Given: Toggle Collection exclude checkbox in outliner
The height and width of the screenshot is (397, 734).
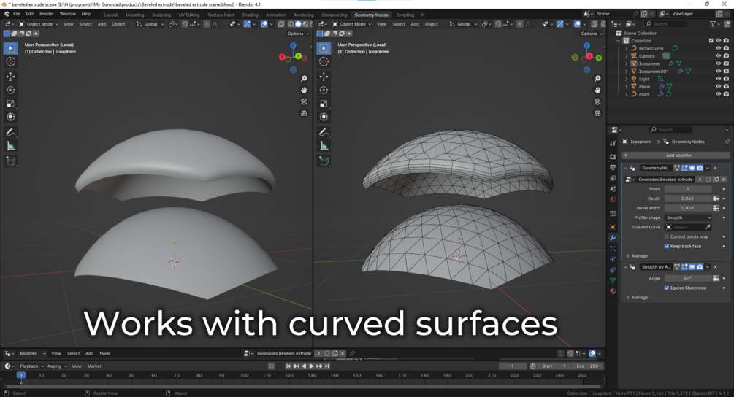Looking at the screenshot, I should click(711, 41).
